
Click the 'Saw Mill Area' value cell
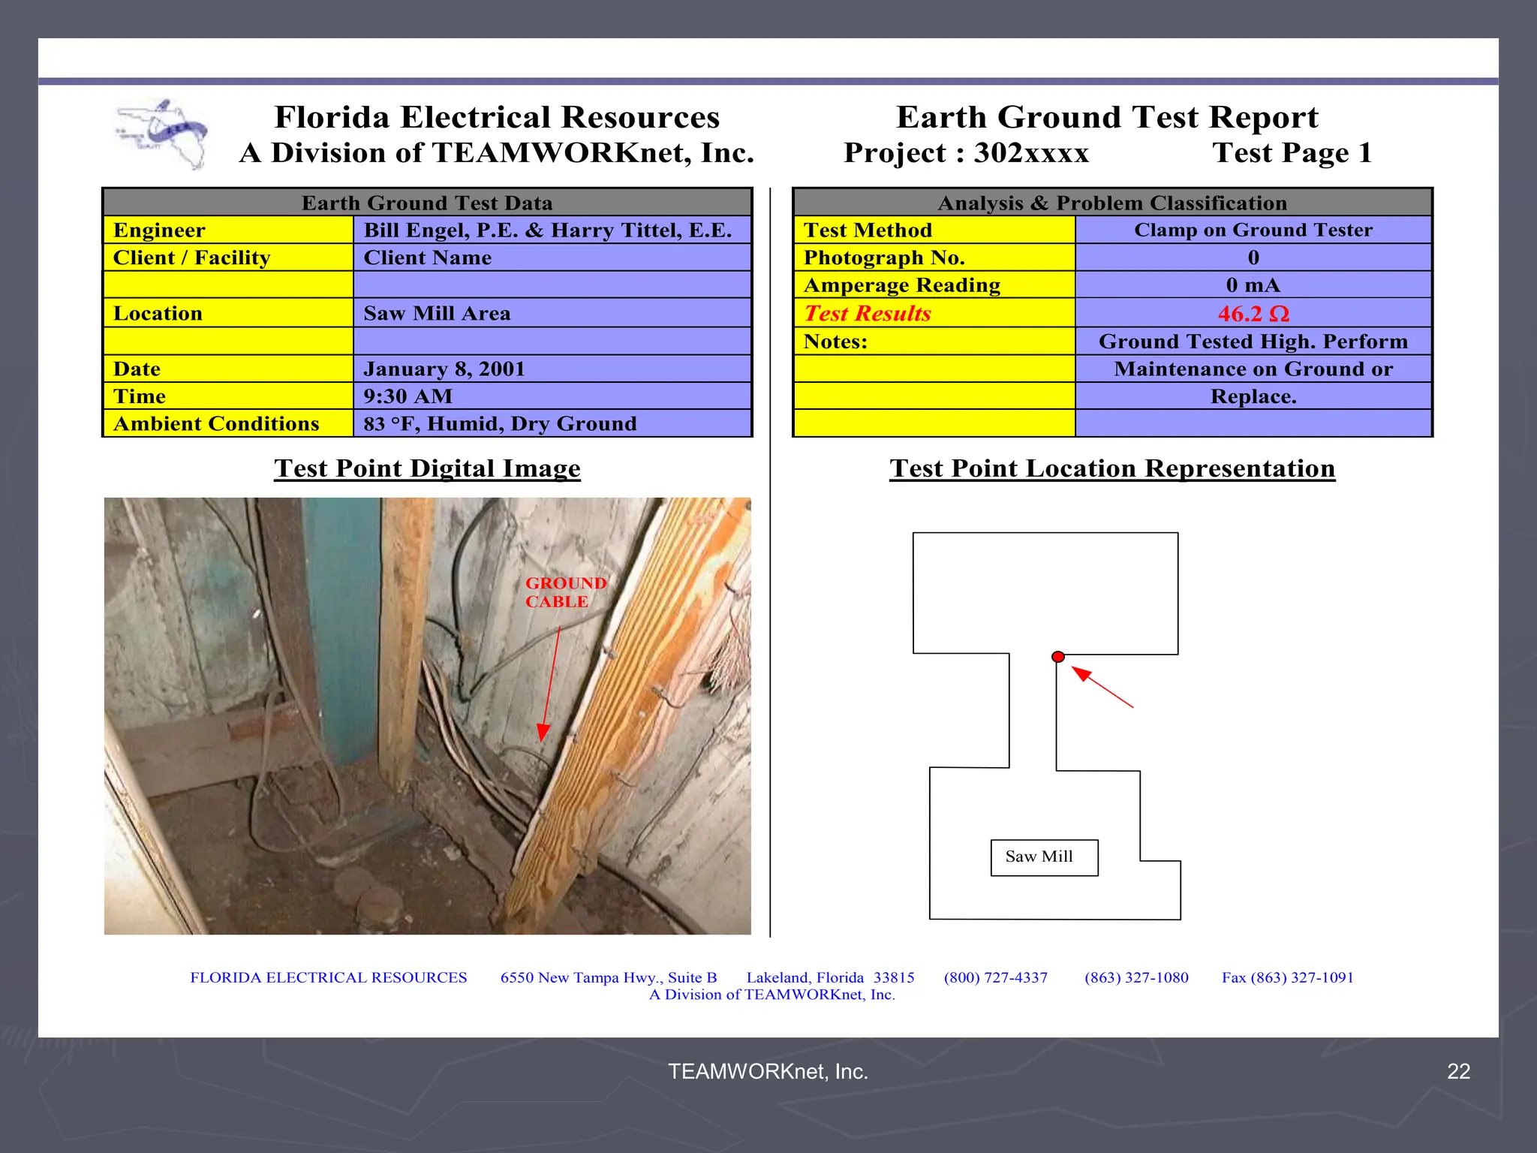pos(552,313)
